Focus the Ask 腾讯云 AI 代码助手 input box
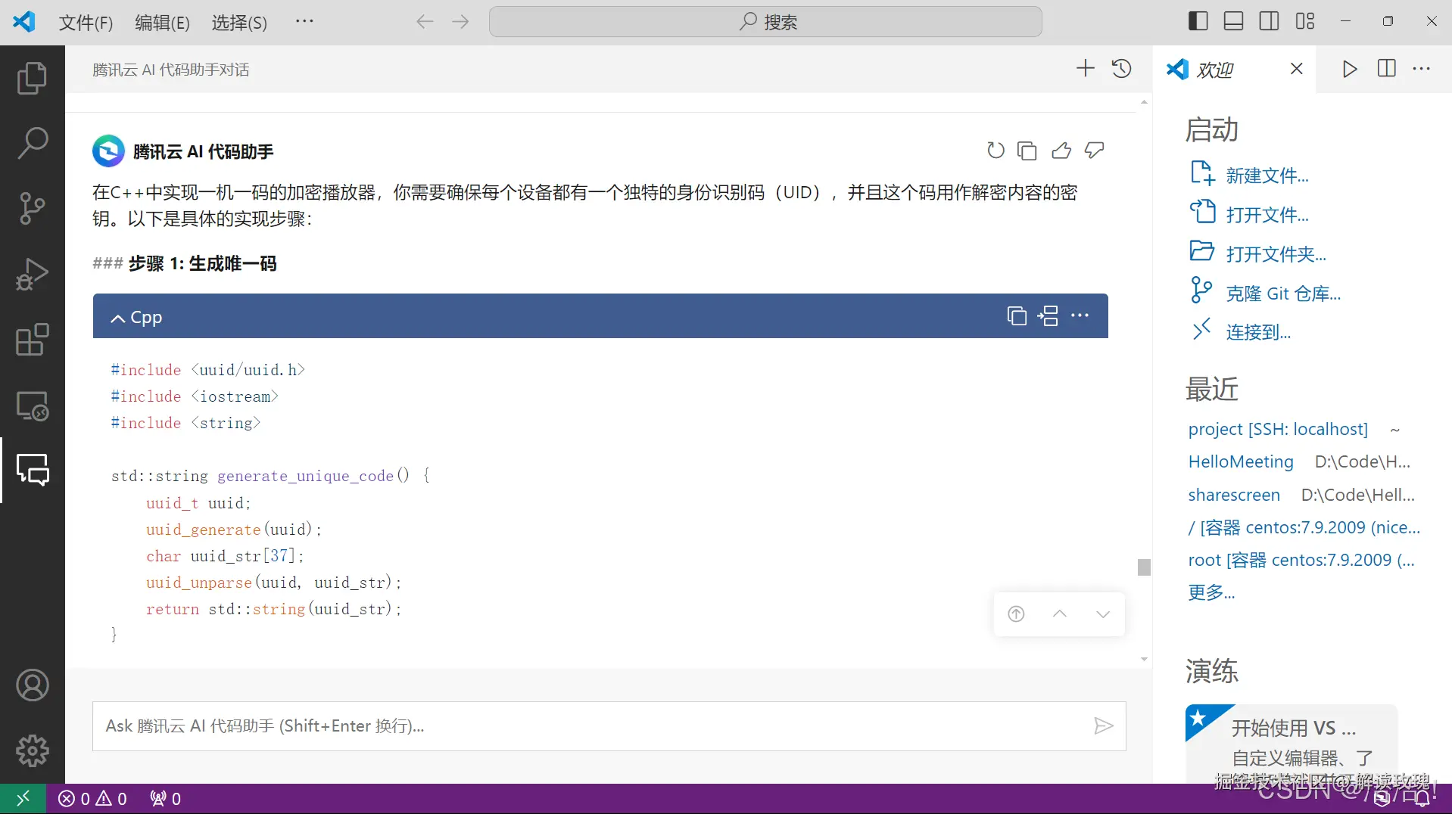Screen dimensions: 1452x814 click(609, 726)
